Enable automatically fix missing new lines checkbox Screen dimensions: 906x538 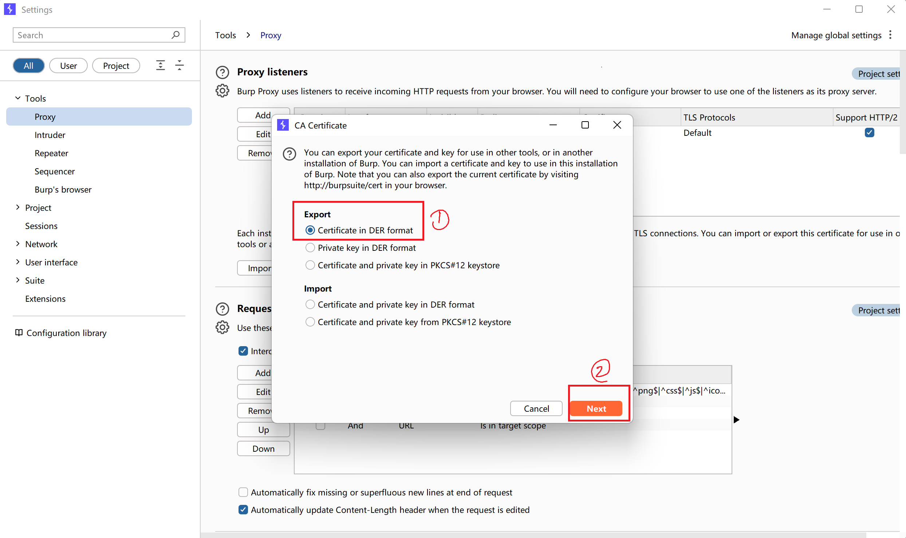click(243, 492)
